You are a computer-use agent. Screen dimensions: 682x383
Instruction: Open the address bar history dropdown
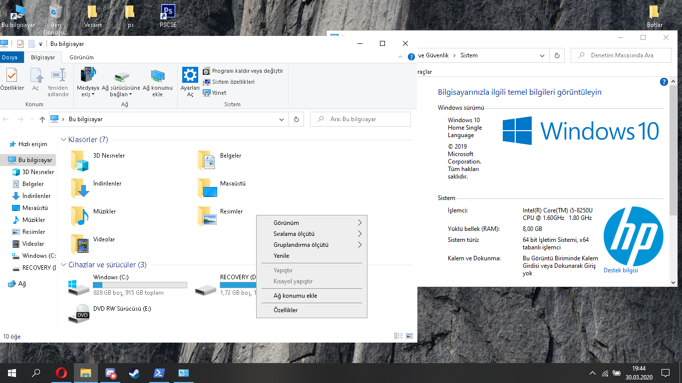click(282, 119)
